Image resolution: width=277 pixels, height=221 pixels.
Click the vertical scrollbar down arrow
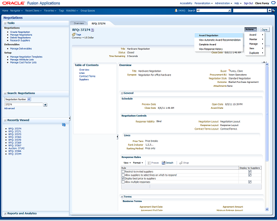tap(267, 209)
